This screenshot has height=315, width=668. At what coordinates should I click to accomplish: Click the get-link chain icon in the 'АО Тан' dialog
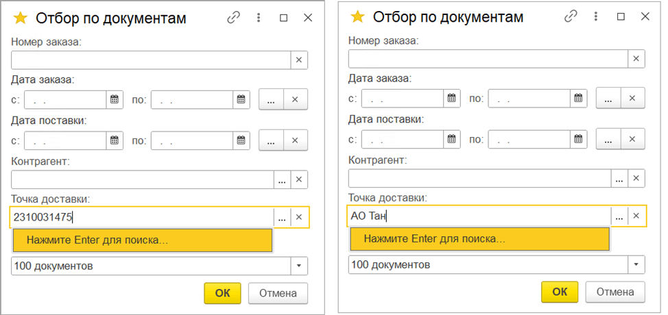coord(571,17)
